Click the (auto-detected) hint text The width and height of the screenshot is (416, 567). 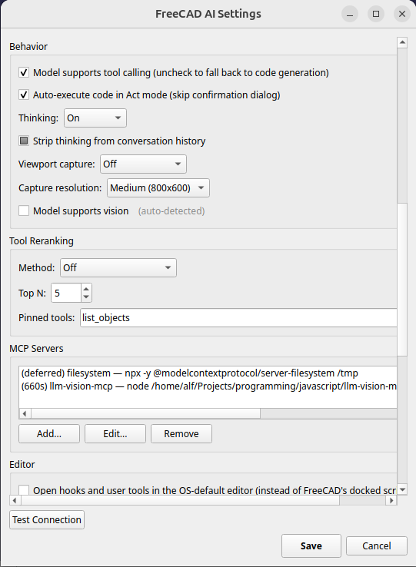(171, 211)
